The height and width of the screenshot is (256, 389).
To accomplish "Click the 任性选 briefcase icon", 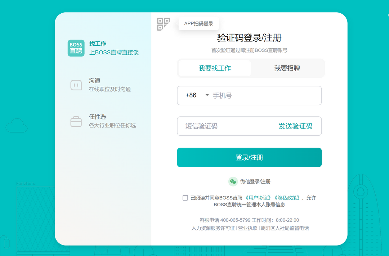I will (x=76, y=122).
